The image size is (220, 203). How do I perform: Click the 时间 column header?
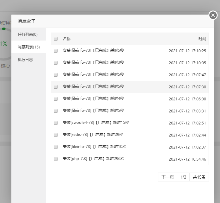click(x=202, y=39)
